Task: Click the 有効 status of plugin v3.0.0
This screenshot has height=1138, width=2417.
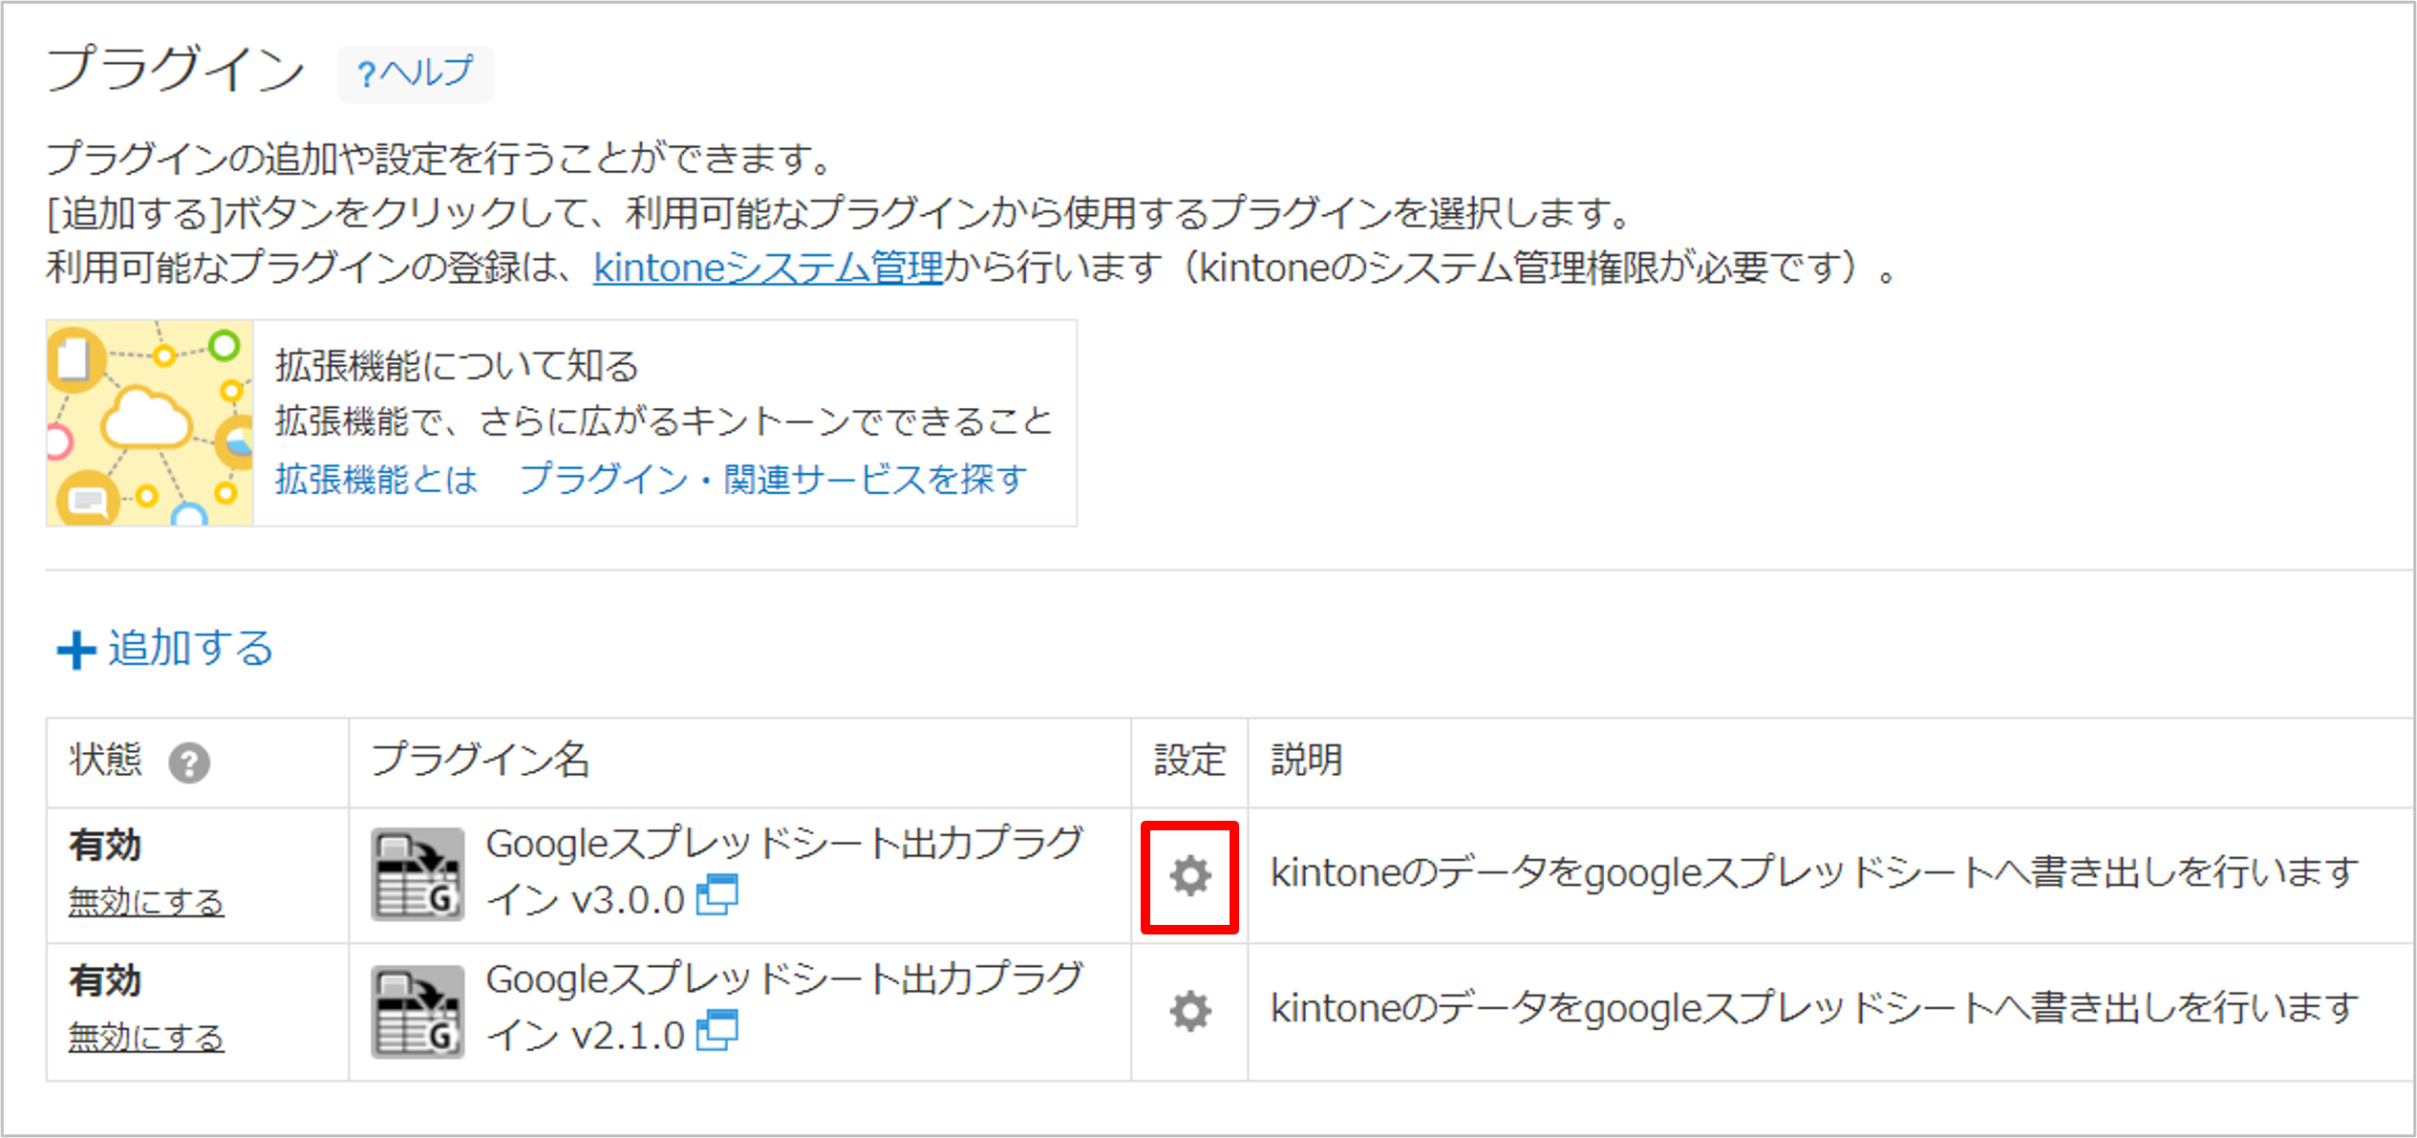Action: click(105, 846)
